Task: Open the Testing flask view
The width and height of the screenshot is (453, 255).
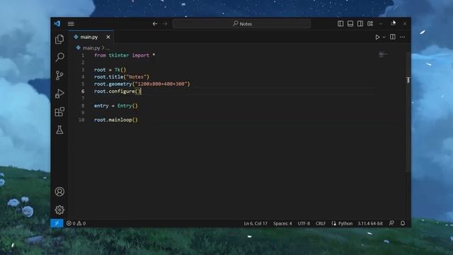Action: point(59,130)
